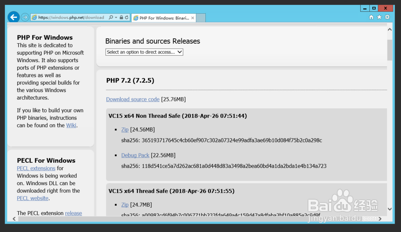Download the Thread Safe Zip [24.7MB]

coord(125,205)
